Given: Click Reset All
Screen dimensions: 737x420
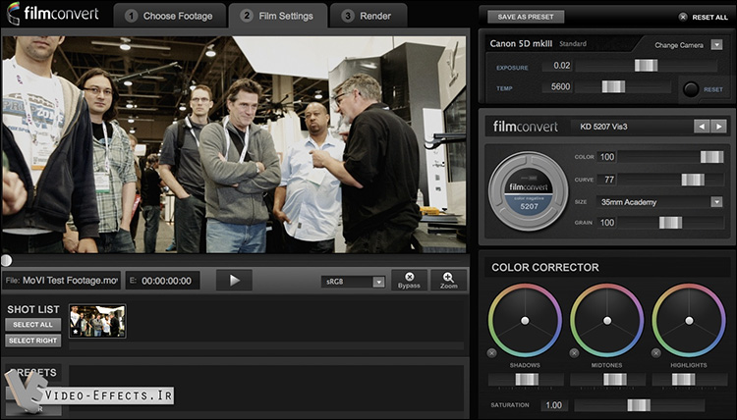Looking at the screenshot, I should 704,18.
